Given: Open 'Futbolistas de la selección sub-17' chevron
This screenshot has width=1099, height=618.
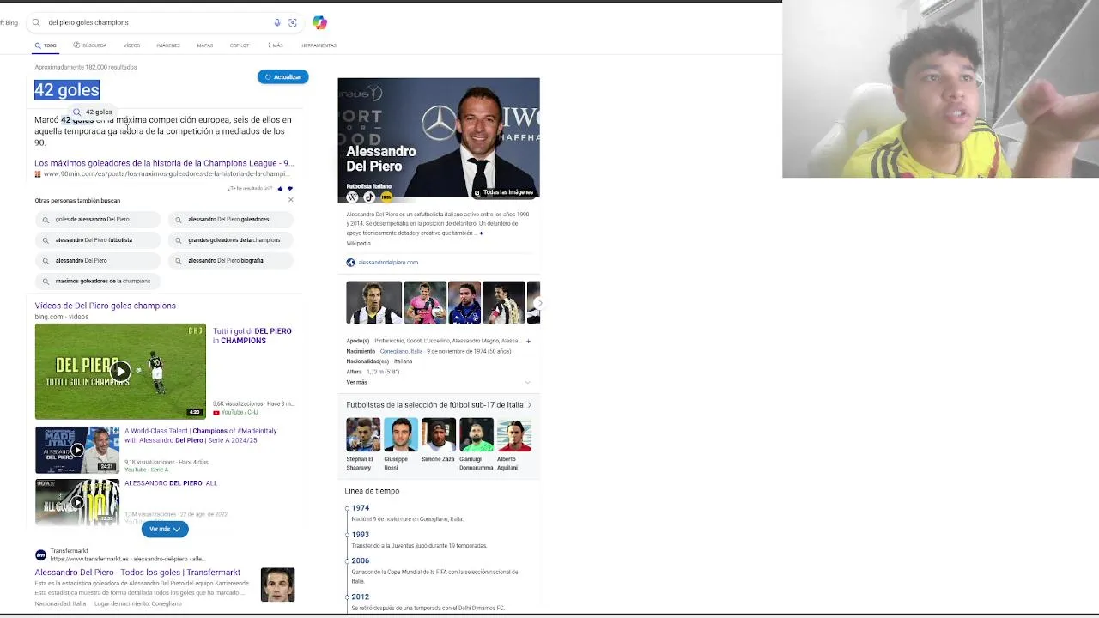Looking at the screenshot, I should pyautogui.click(x=529, y=405).
